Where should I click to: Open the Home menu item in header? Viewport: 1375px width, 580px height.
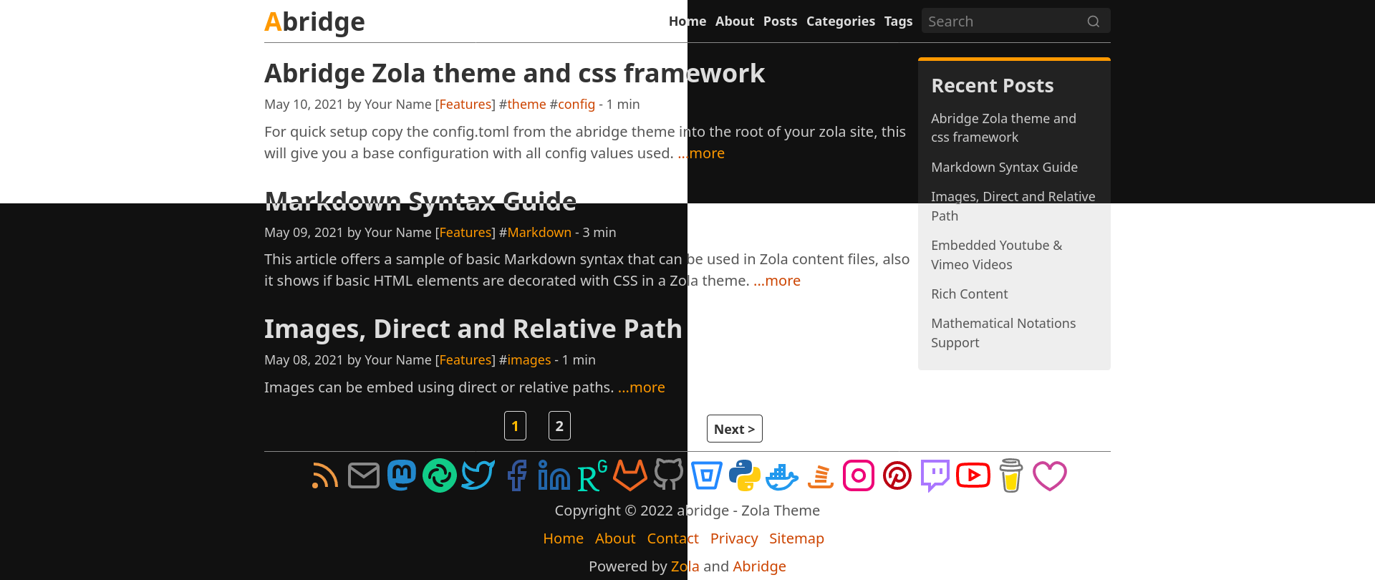click(x=687, y=21)
